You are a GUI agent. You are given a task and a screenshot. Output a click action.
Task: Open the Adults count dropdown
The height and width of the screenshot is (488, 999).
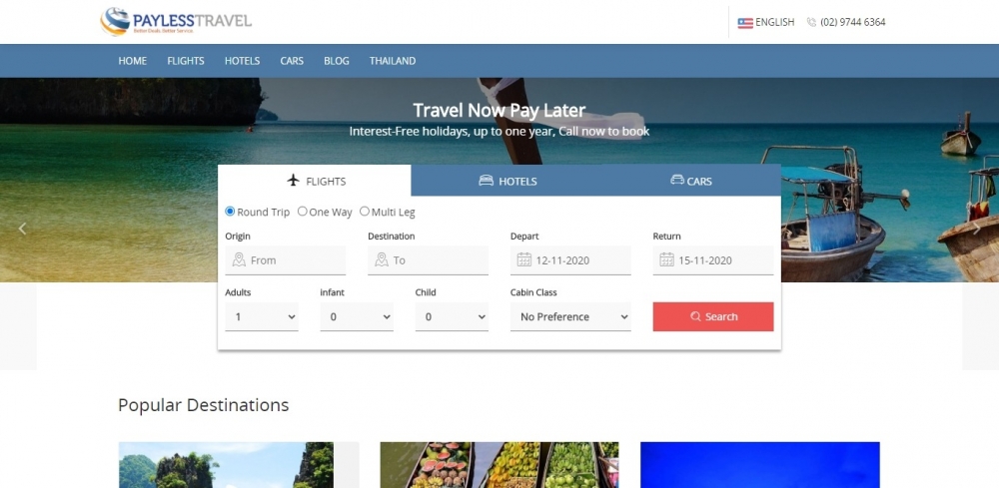point(261,316)
